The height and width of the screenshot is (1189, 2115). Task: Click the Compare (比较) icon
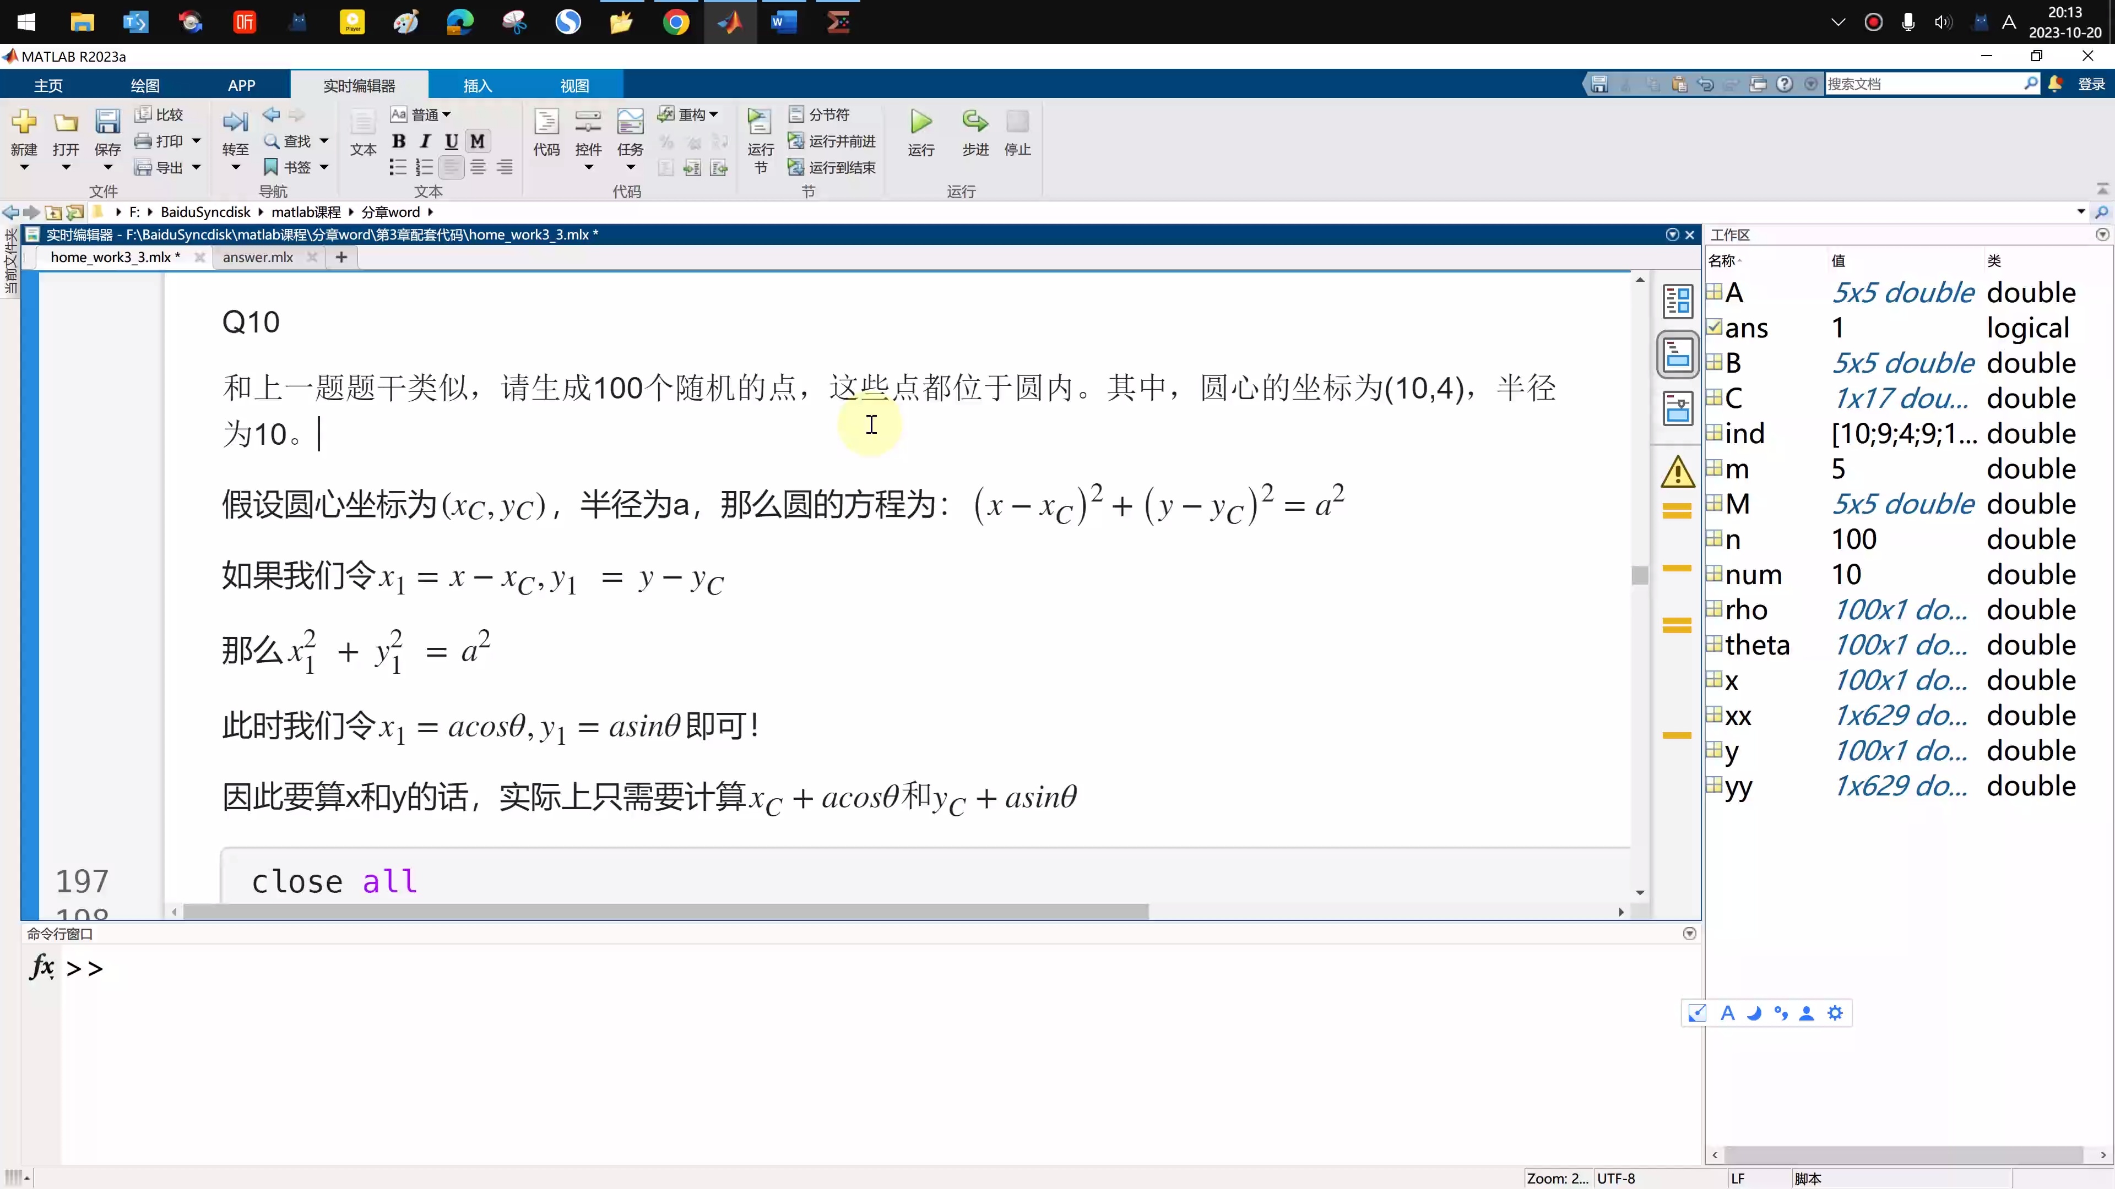coord(144,114)
